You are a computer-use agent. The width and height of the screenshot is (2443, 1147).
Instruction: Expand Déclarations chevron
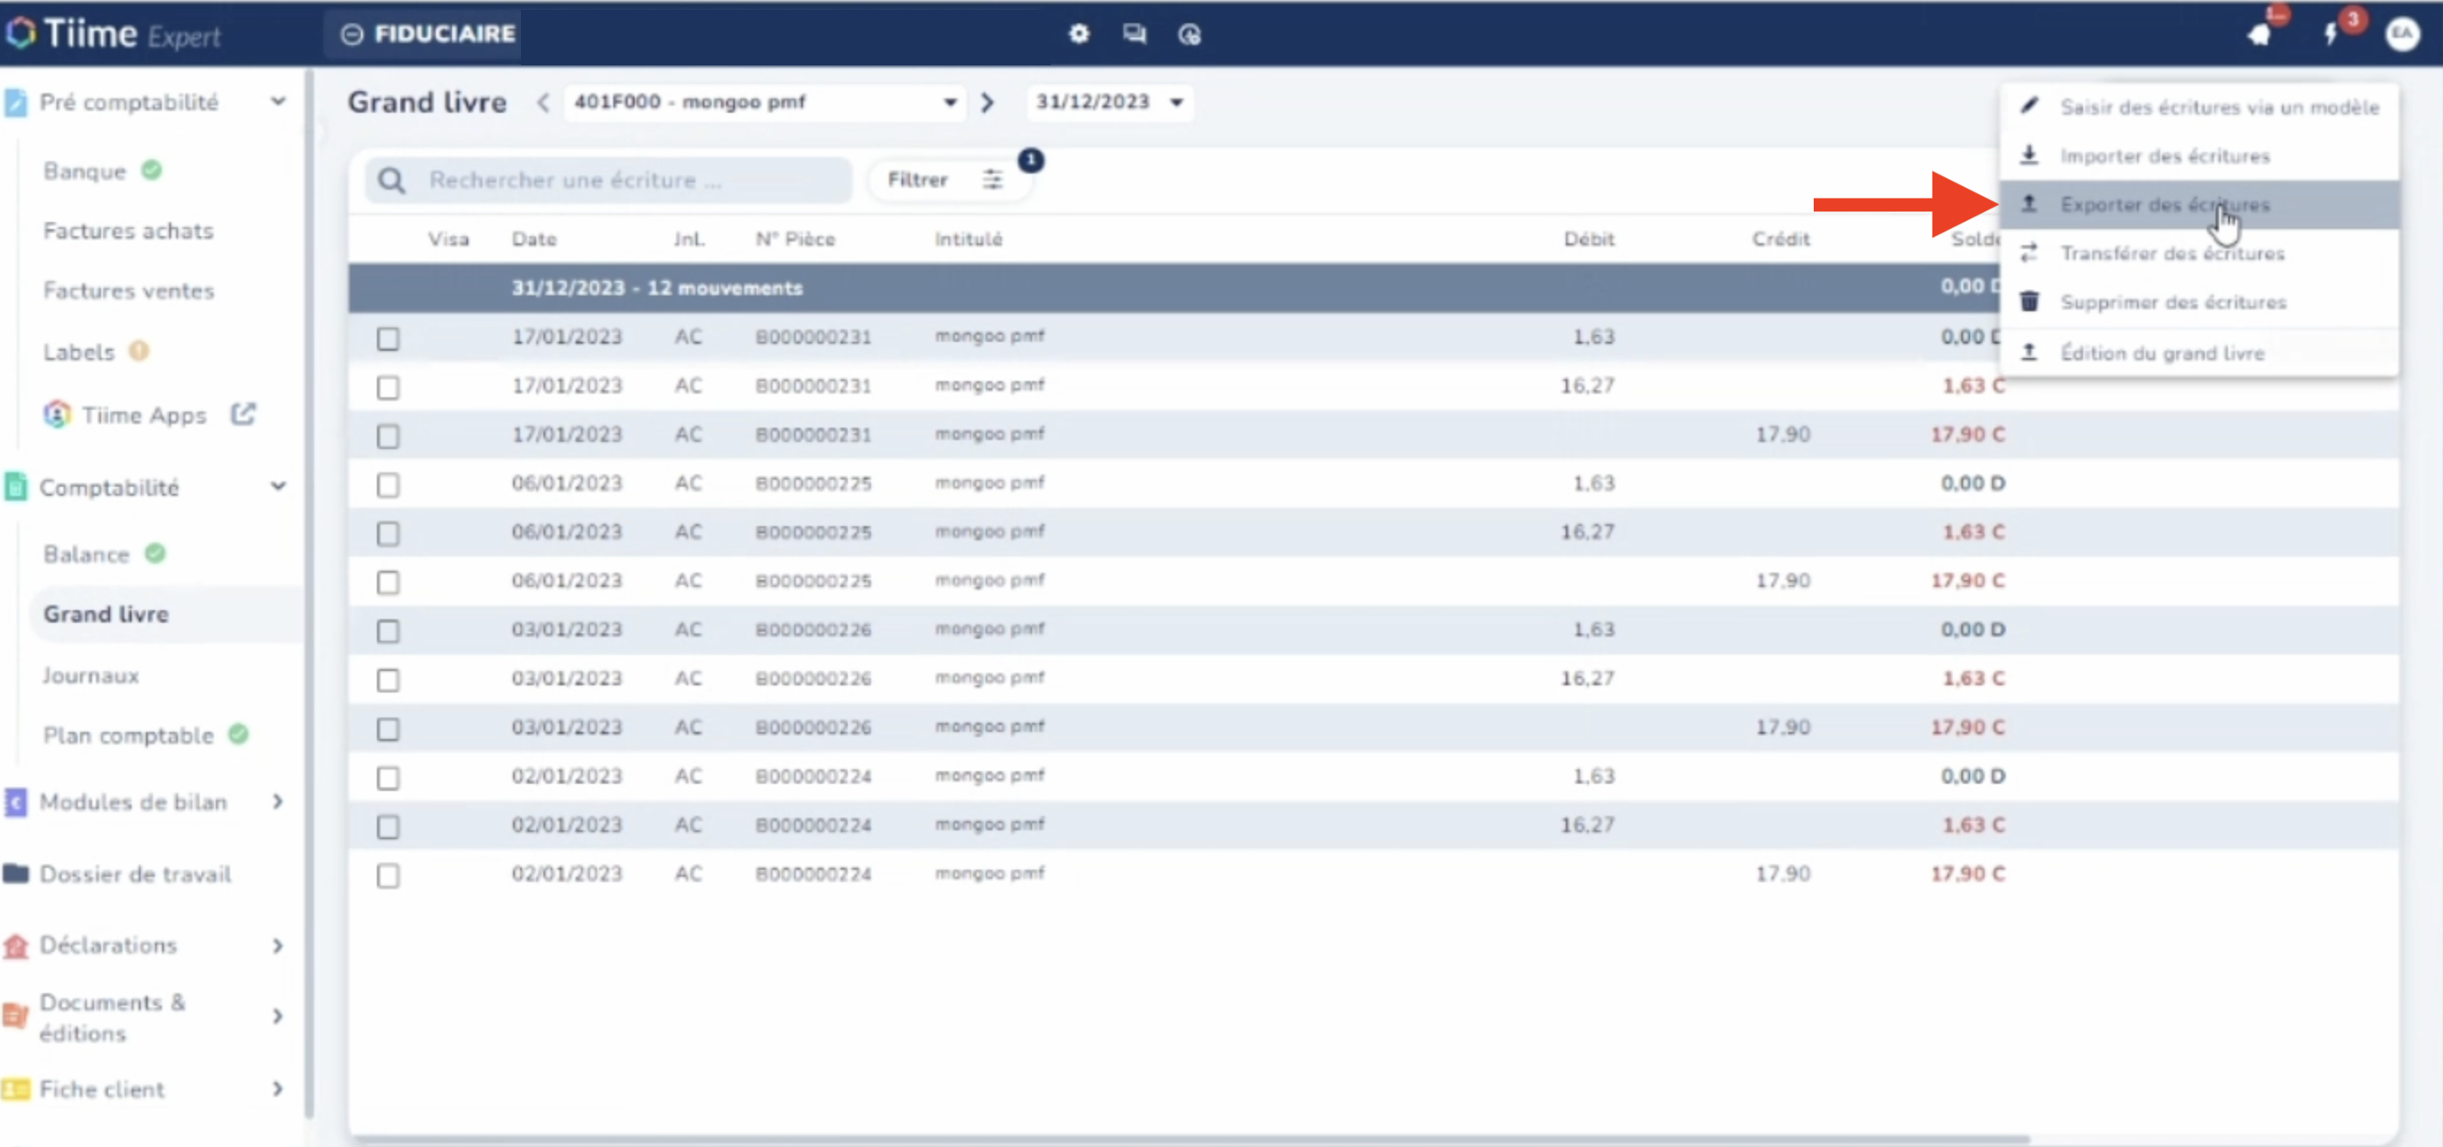point(278,946)
